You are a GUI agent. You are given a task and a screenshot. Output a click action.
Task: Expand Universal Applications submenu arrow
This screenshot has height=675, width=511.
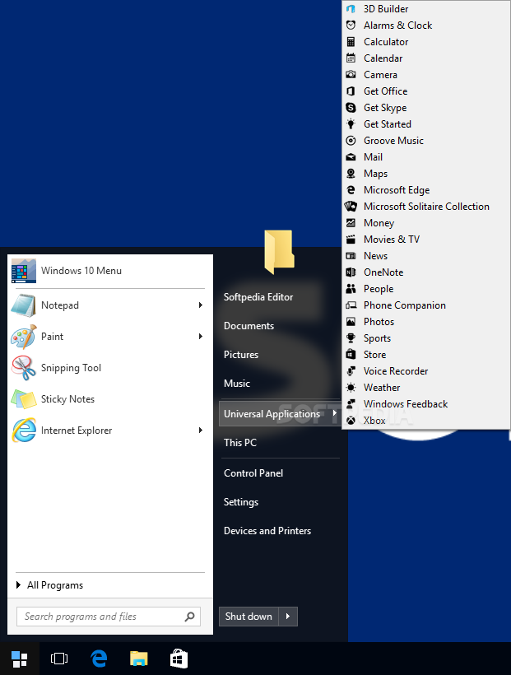click(x=335, y=413)
